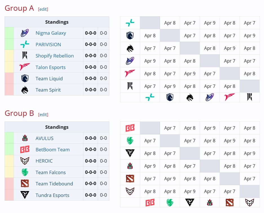The height and width of the screenshot is (213, 264).
Task: Click the BetBoom icon atop the Group B grid
Action: coord(130,128)
